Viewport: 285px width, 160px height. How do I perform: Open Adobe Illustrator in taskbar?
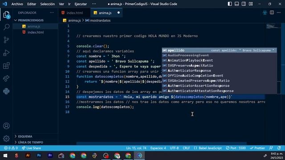point(28,156)
